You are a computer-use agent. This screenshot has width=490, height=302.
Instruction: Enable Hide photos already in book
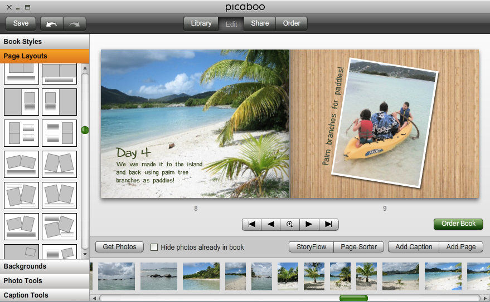pyautogui.click(x=154, y=247)
